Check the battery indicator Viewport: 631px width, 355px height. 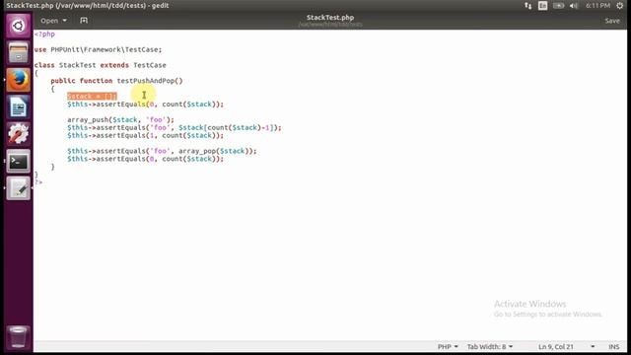558,6
